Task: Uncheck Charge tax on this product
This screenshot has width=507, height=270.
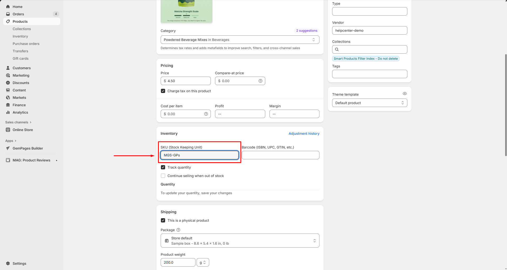Action: click(163, 91)
